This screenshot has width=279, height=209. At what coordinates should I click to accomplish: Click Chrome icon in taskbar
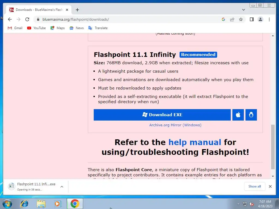pos(75,204)
